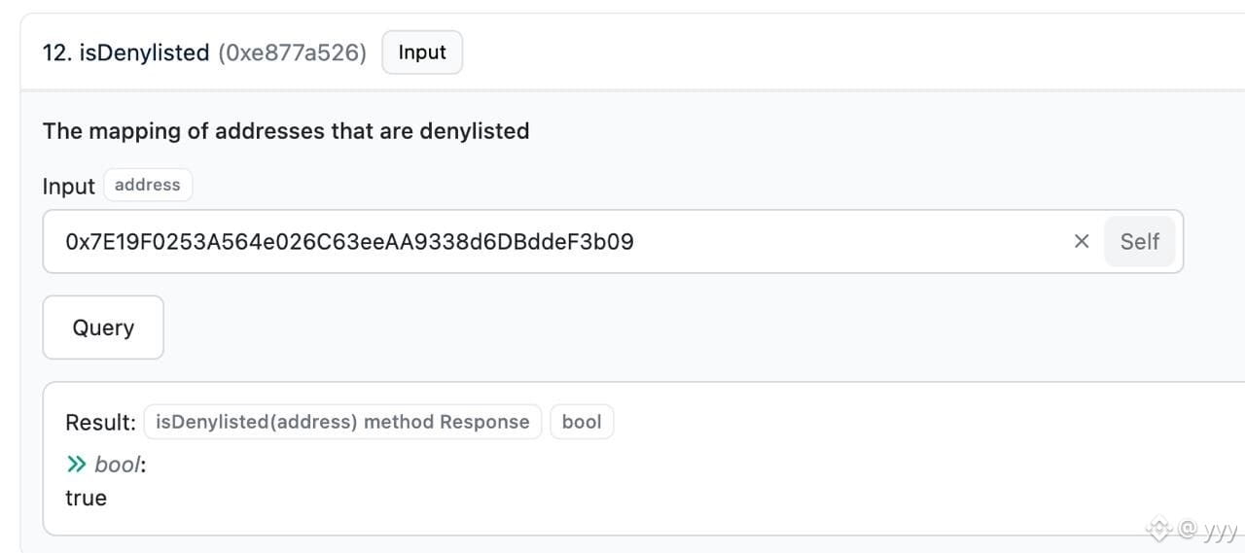Click the address type badge
1245x553 pixels.
148,185
